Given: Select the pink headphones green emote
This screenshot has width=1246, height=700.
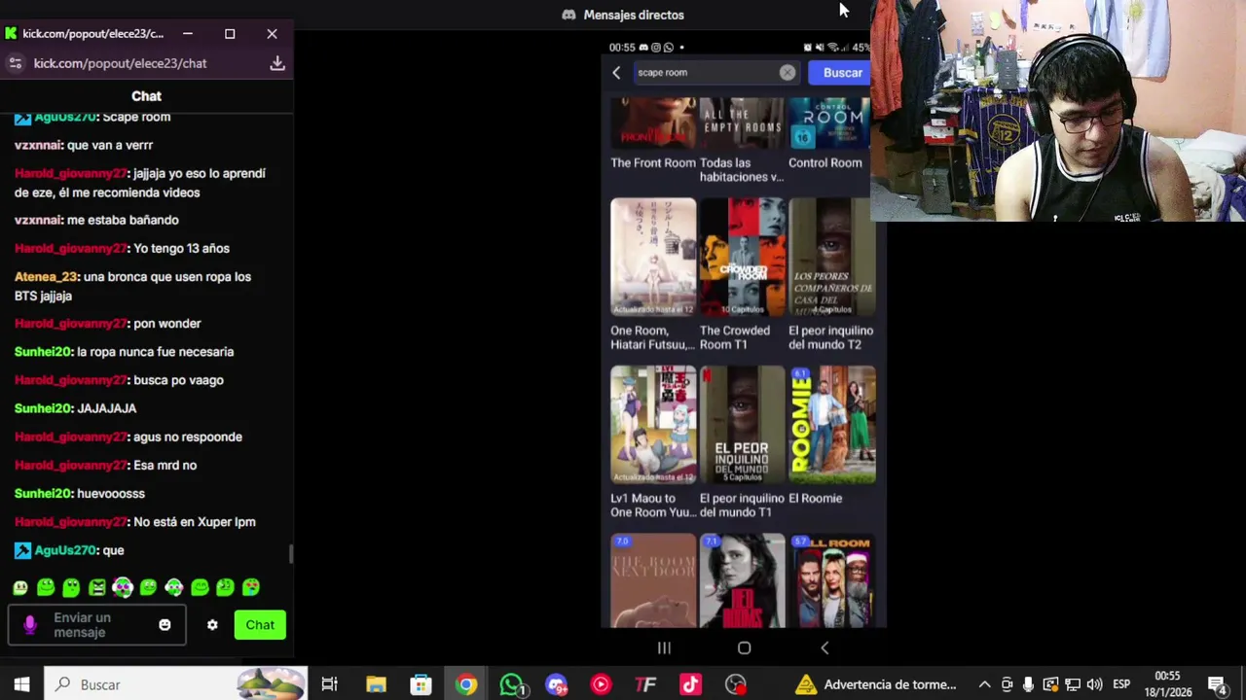Looking at the screenshot, I should [123, 587].
